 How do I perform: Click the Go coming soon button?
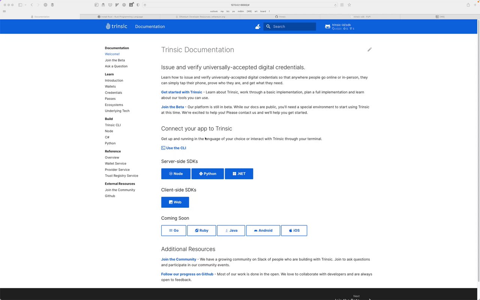coord(174,231)
